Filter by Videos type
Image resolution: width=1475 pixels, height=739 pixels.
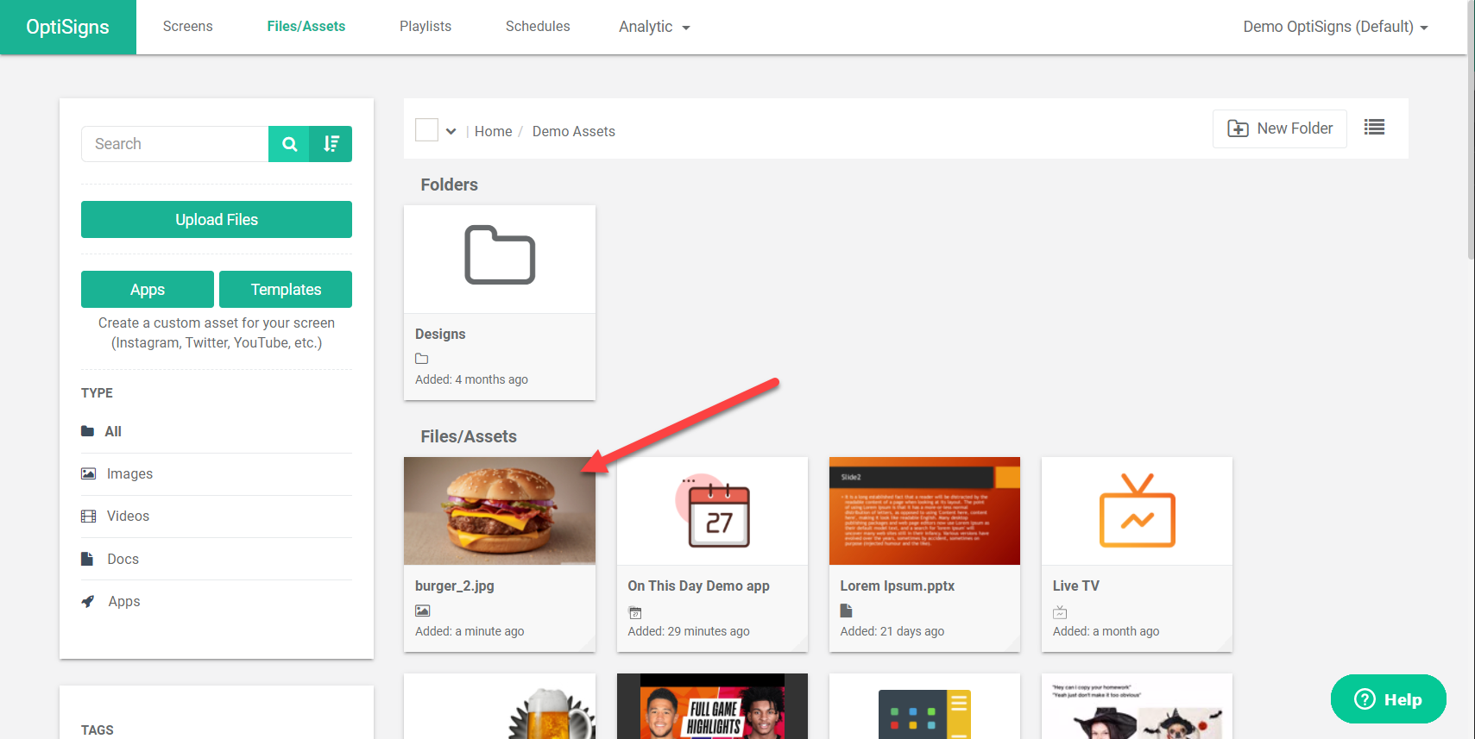click(217, 516)
